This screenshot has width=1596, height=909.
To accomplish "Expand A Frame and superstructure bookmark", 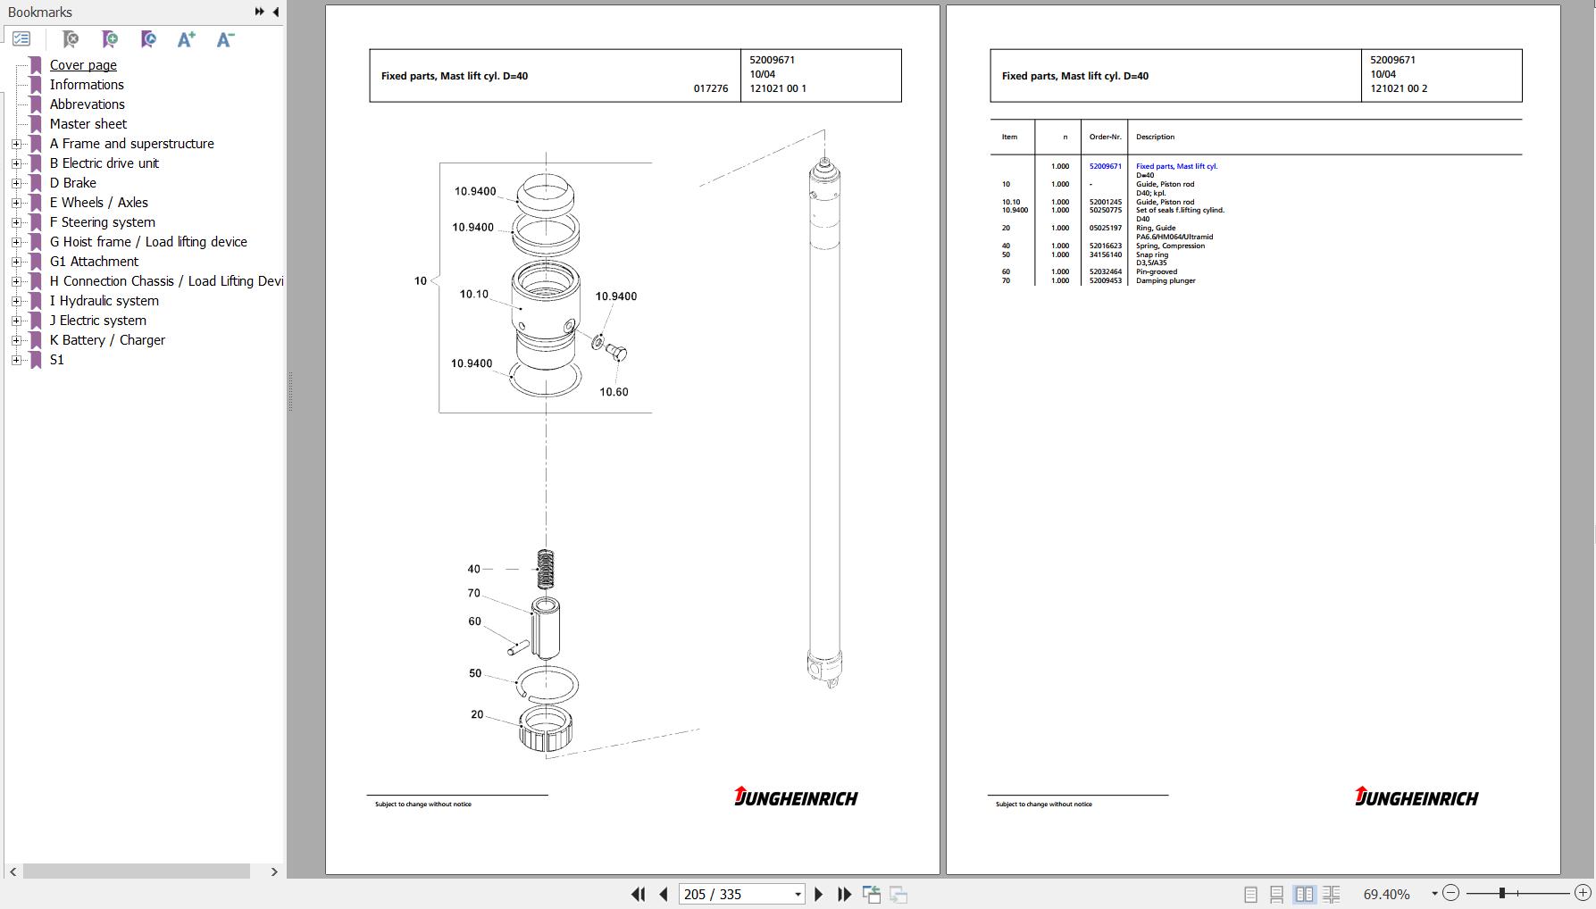I will click(x=16, y=144).
